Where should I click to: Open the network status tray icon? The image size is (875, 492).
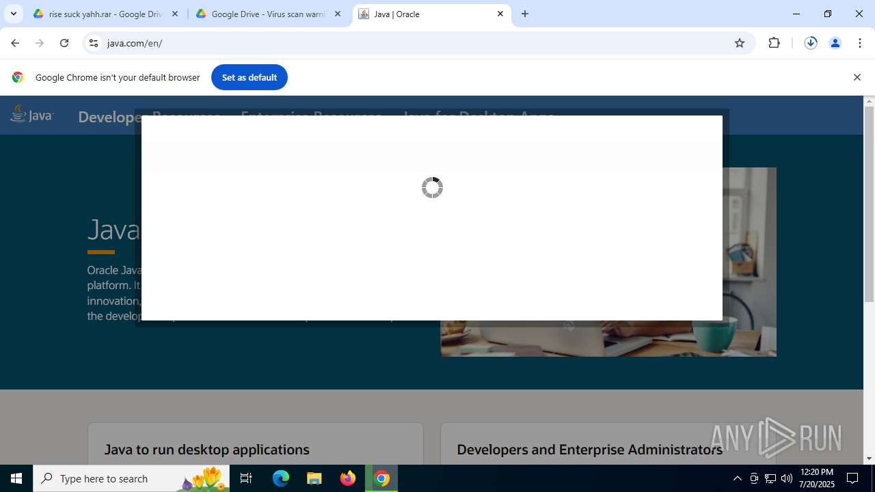pyautogui.click(x=770, y=478)
